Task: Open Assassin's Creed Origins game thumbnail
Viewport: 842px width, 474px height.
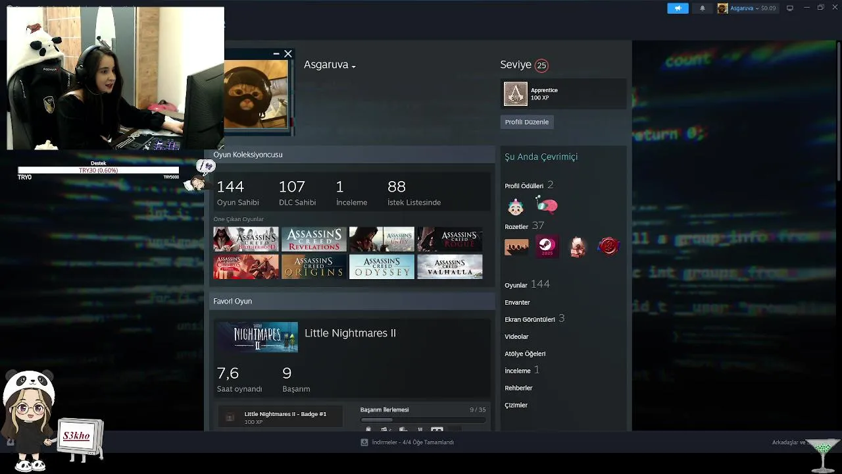Action: [x=314, y=267]
